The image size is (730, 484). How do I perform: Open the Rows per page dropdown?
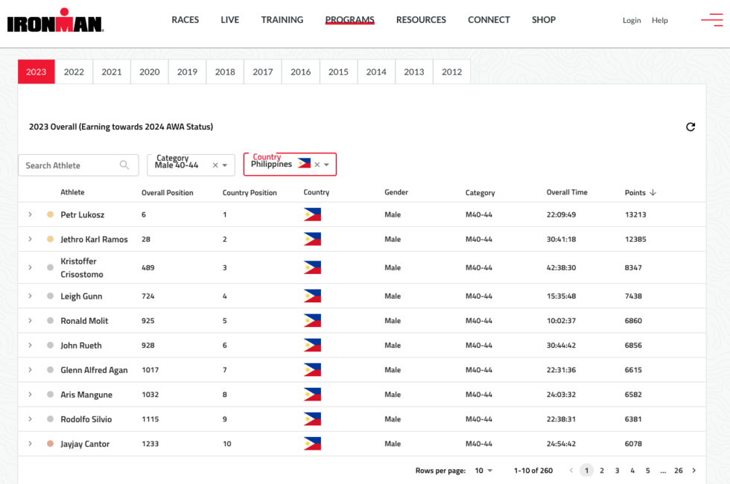(x=483, y=471)
